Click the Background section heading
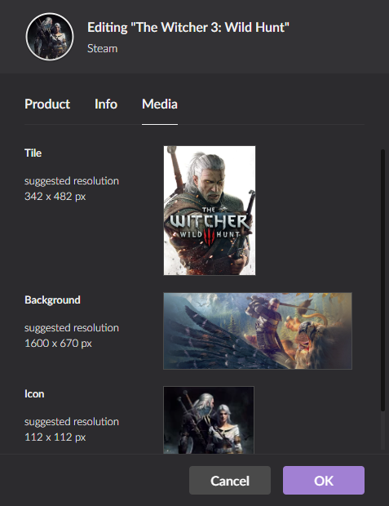389x506 pixels. [52, 300]
